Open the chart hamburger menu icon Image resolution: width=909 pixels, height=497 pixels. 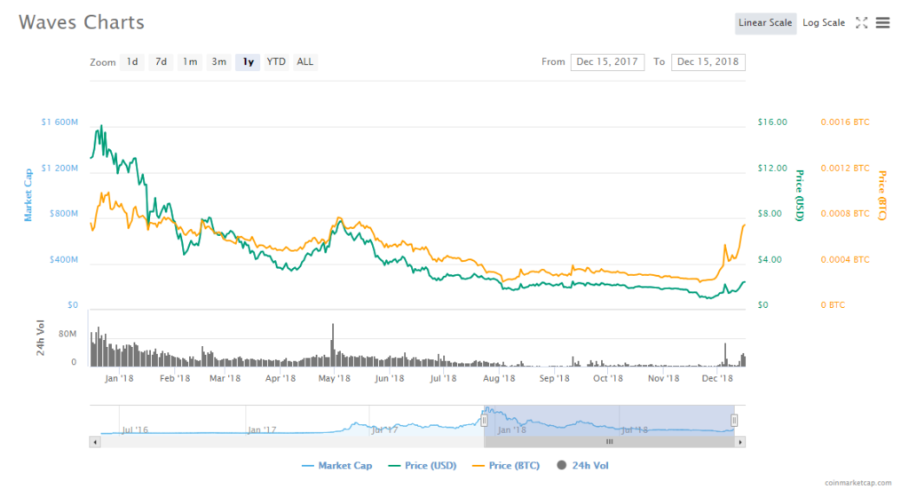[882, 23]
